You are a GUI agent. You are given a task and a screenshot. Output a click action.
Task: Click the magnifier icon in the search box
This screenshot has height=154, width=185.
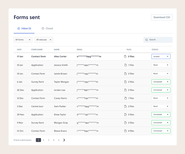pos(147,40)
